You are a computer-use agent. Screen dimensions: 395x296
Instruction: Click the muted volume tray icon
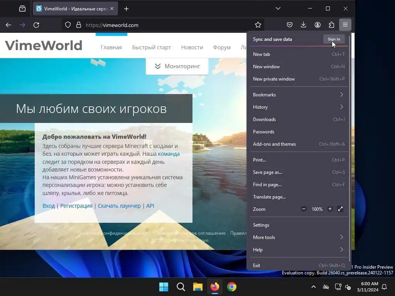coord(348,287)
